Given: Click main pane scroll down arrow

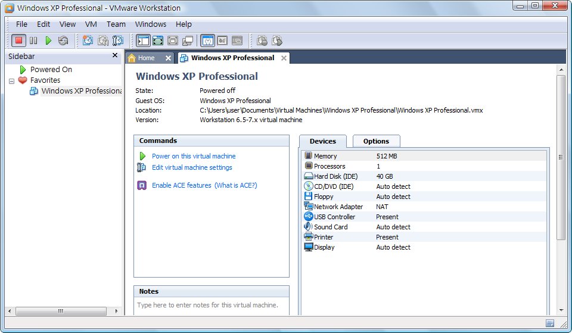Looking at the screenshot, I should point(561,310).
